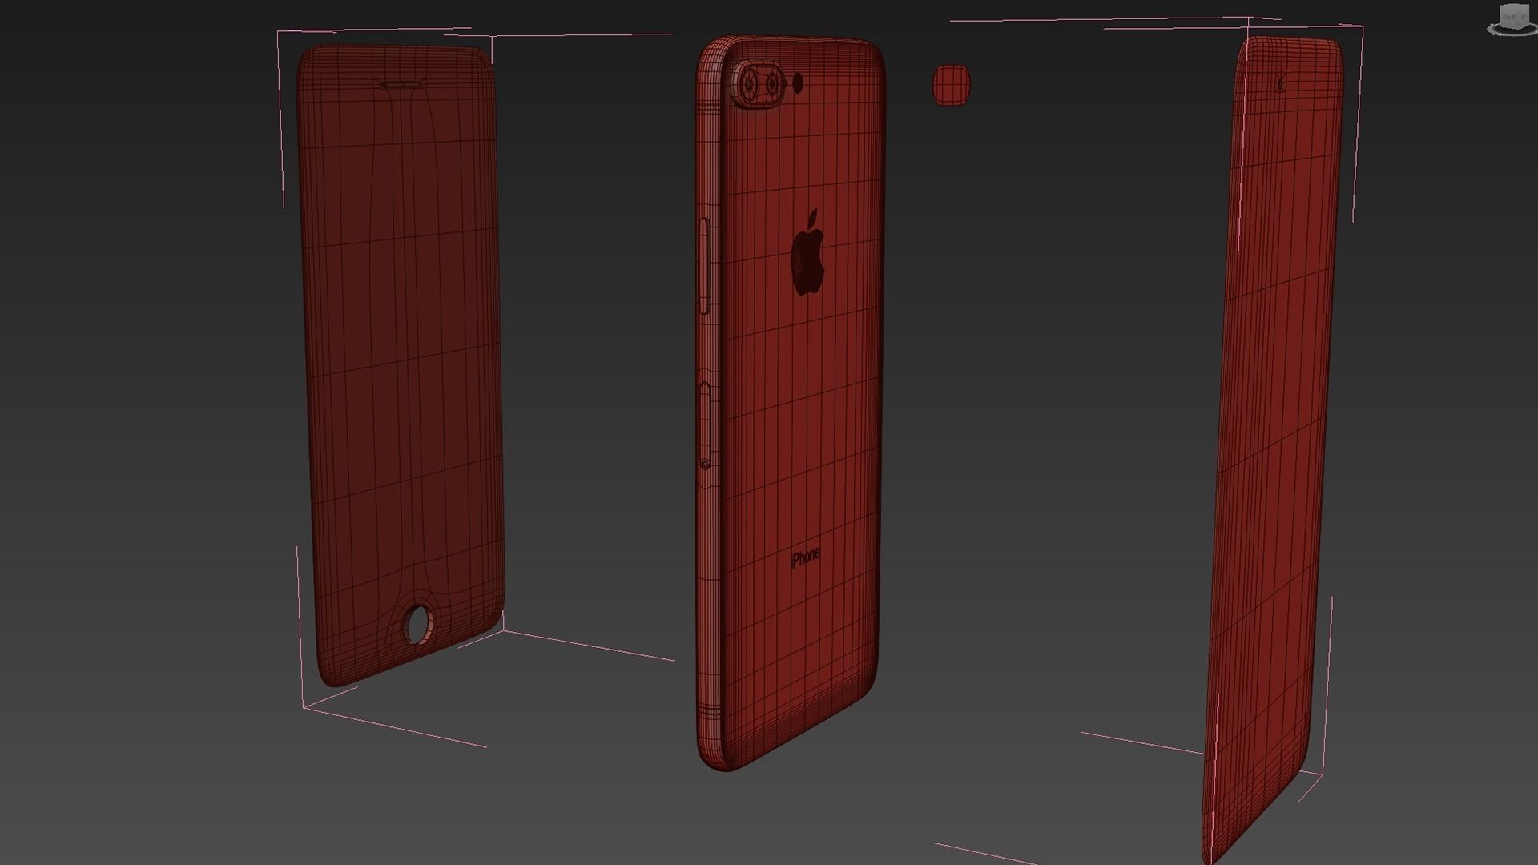The width and height of the screenshot is (1538, 865).
Task: Click the ViewCube front face
Action: (x=1511, y=15)
